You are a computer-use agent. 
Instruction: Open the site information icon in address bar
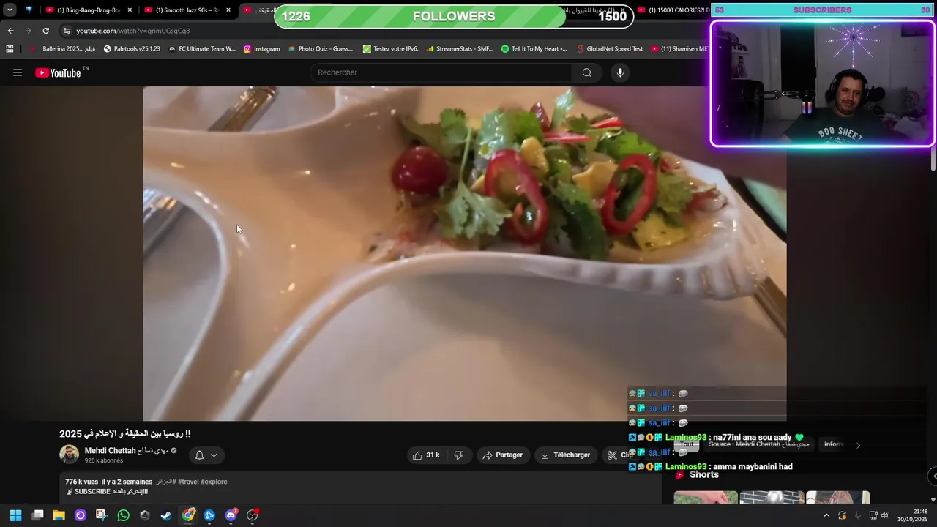point(67,31)
